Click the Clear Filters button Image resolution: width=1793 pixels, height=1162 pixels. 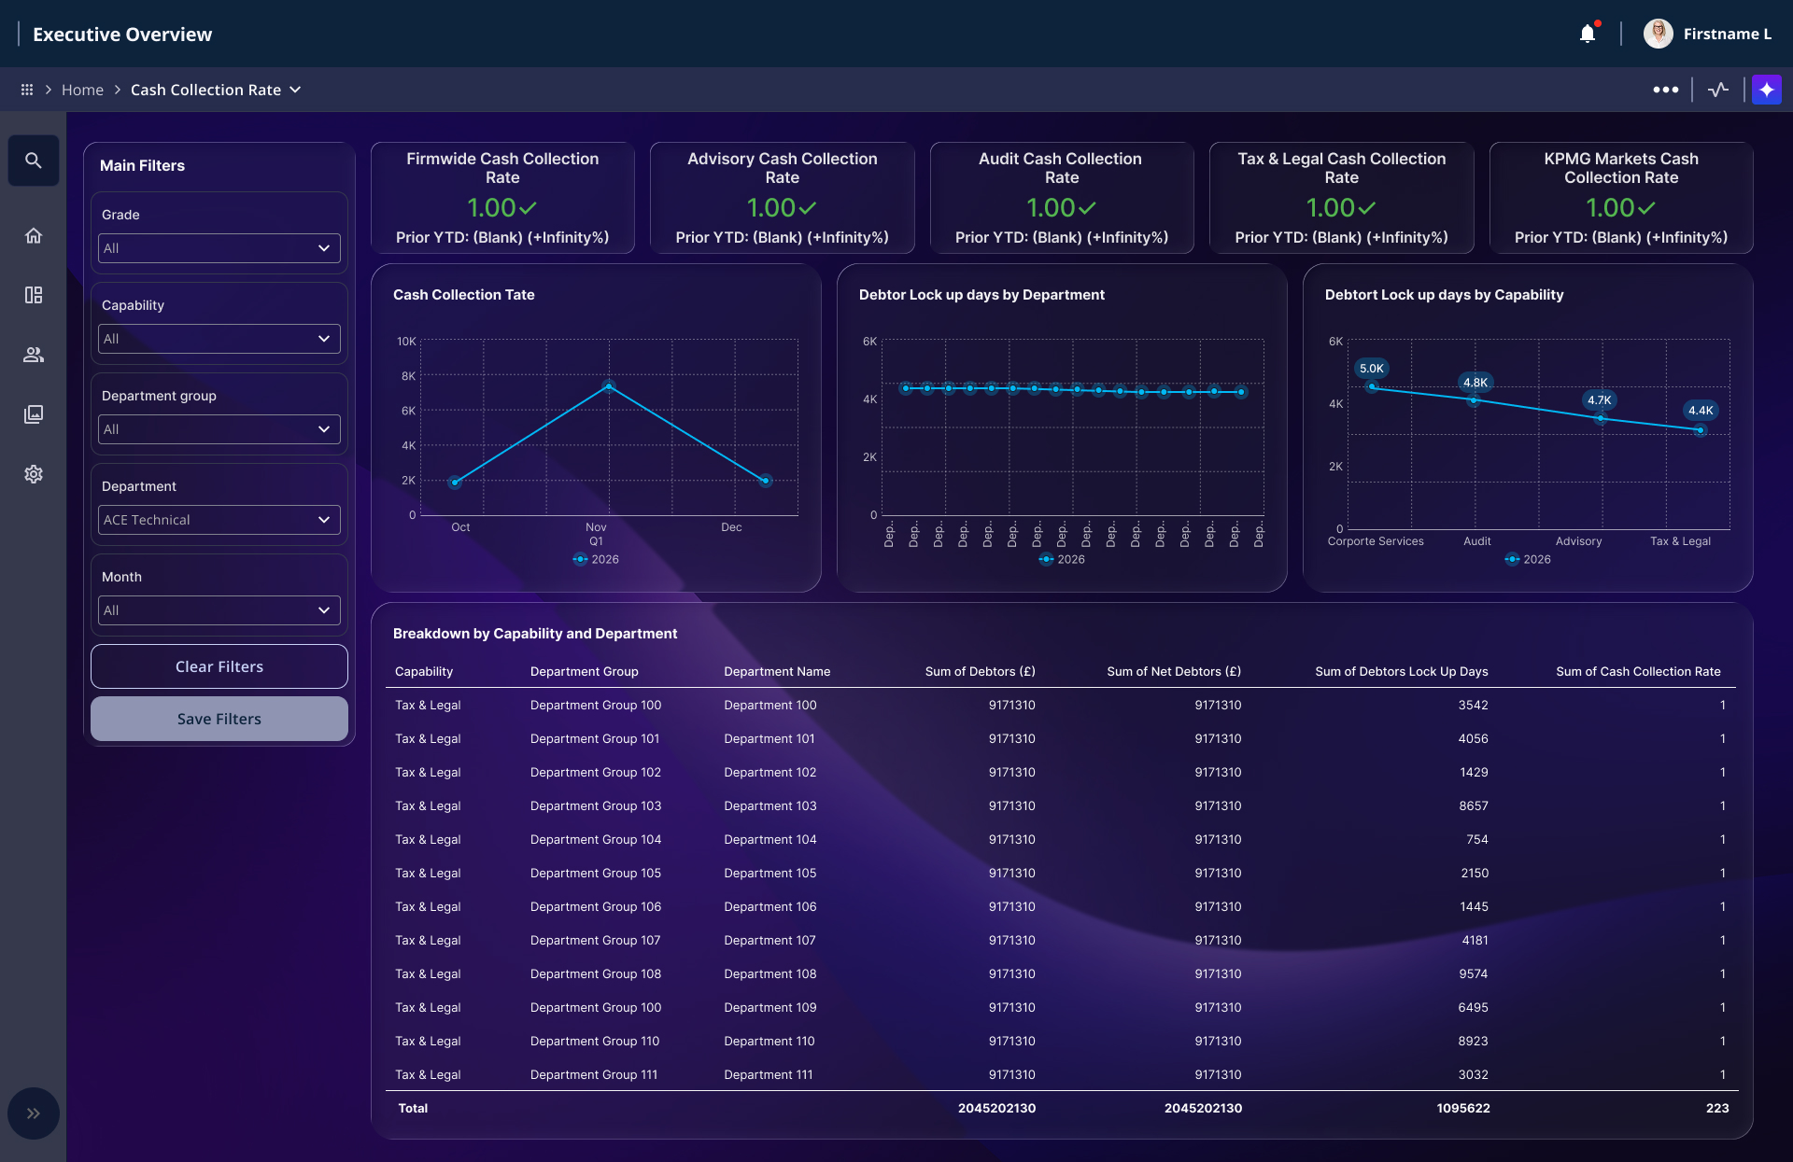[x=219, y=666]
